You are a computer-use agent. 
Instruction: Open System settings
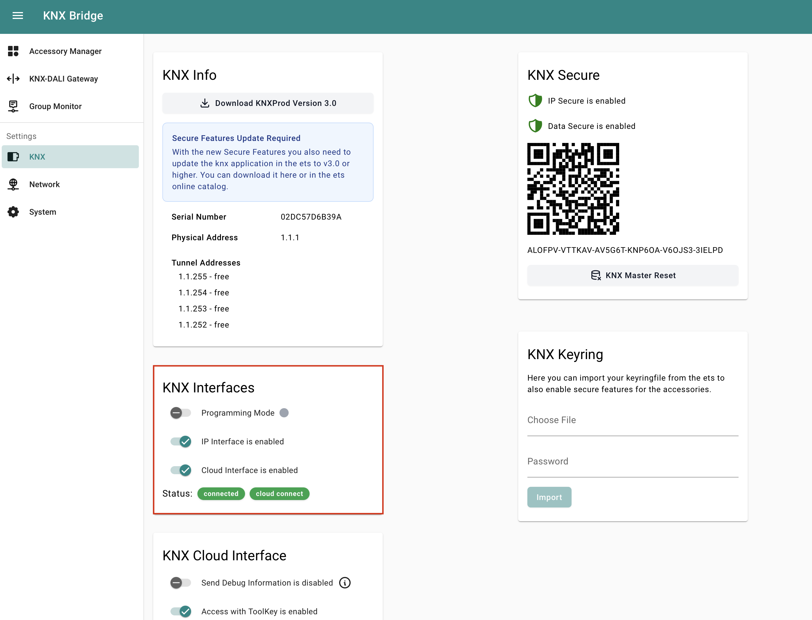tap(71, 212)
